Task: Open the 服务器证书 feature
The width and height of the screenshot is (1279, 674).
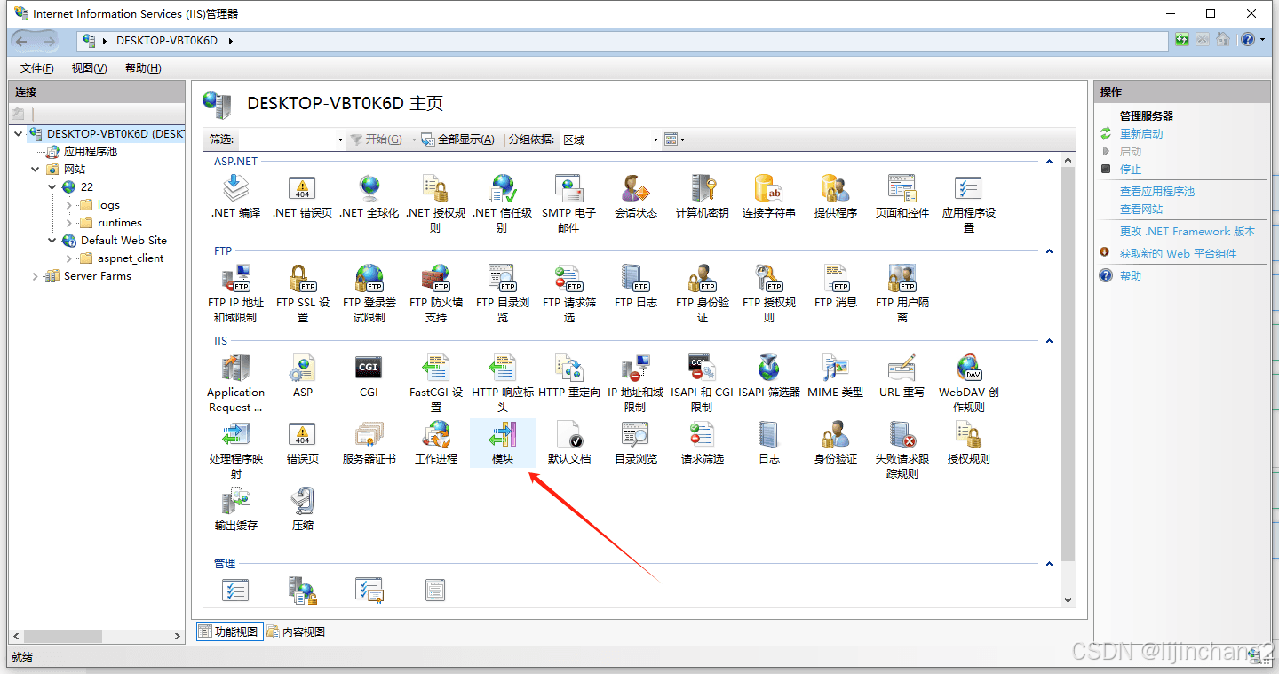Action: pyautogui.click(x=369, y=442)
